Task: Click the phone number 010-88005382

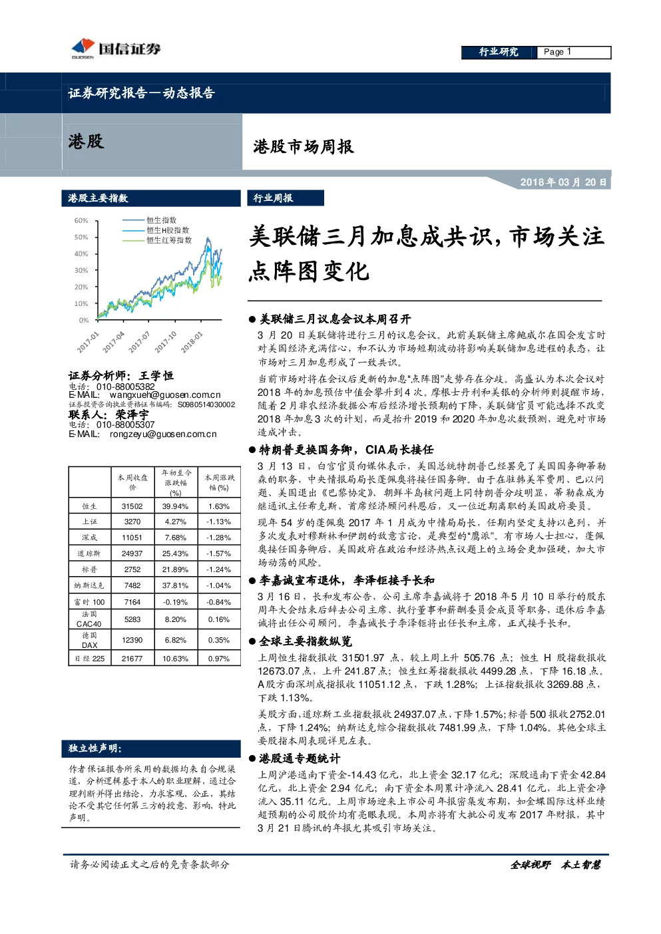Action: coord(125,387)
